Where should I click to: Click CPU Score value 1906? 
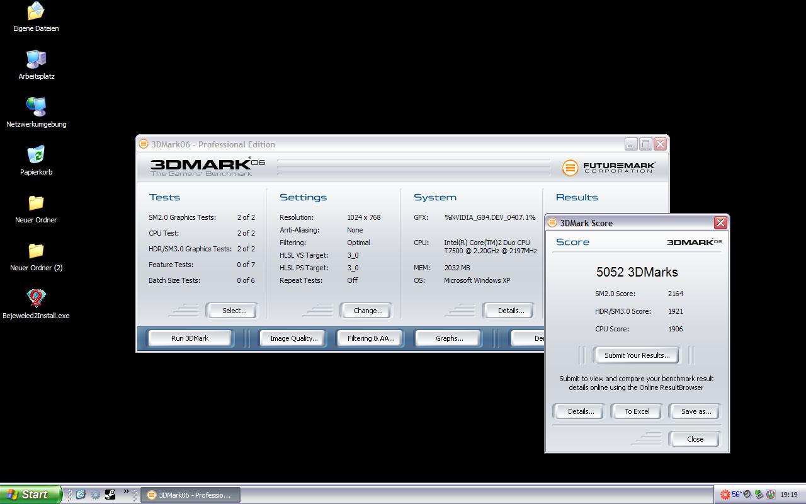pyautogui.click(x=676, y=329)
